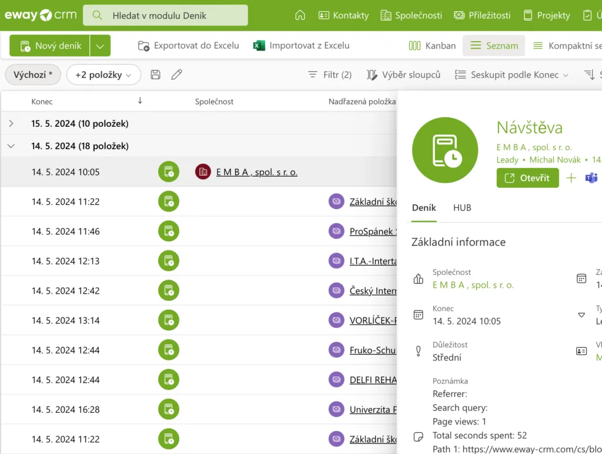
Task: Click the purple opportunity icon beside ProSpánek
Action: [336, 231]
